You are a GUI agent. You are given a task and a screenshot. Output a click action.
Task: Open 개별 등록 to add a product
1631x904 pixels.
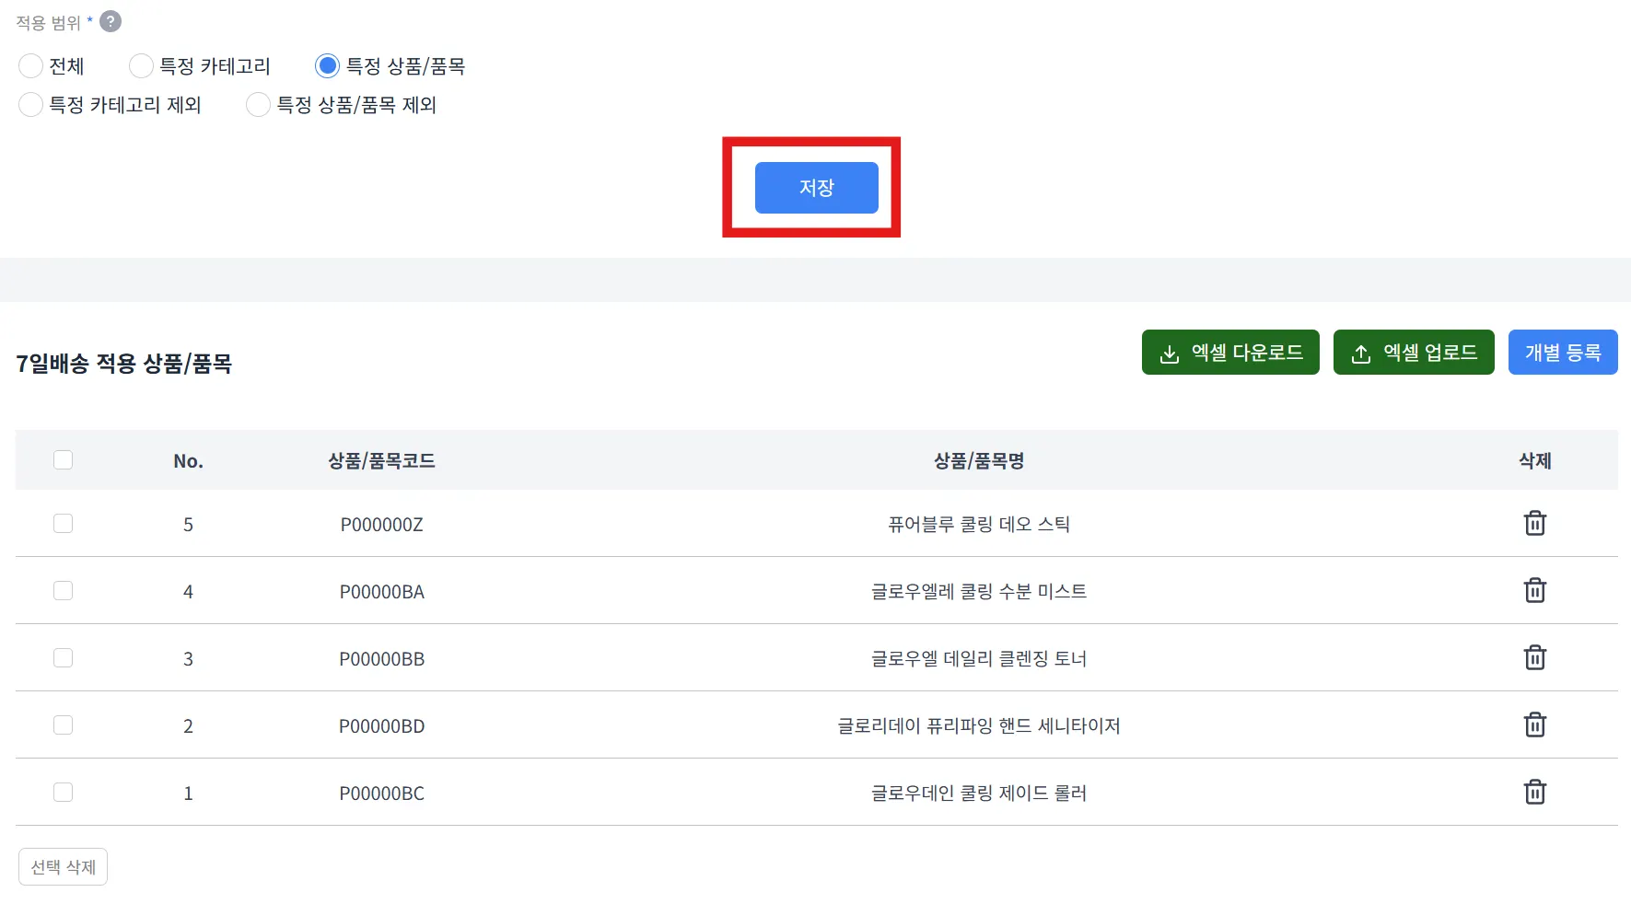click(x=1563, y=353)
